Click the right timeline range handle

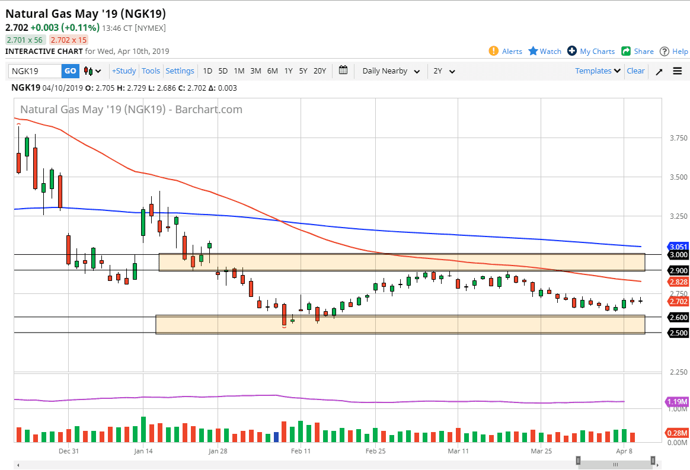(653, 461)
